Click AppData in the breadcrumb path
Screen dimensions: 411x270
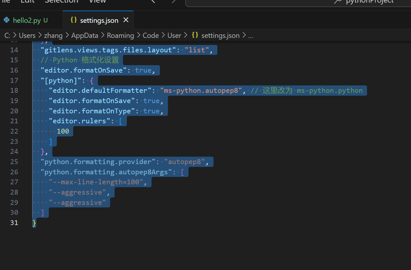(84, 35)
